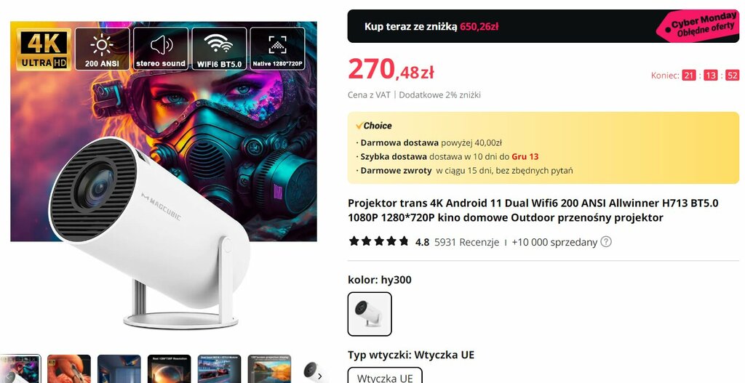Select the hy300 color option

(370, 314)
